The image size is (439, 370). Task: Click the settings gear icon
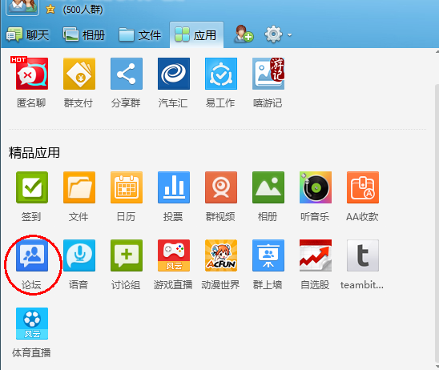coord(273,34)
